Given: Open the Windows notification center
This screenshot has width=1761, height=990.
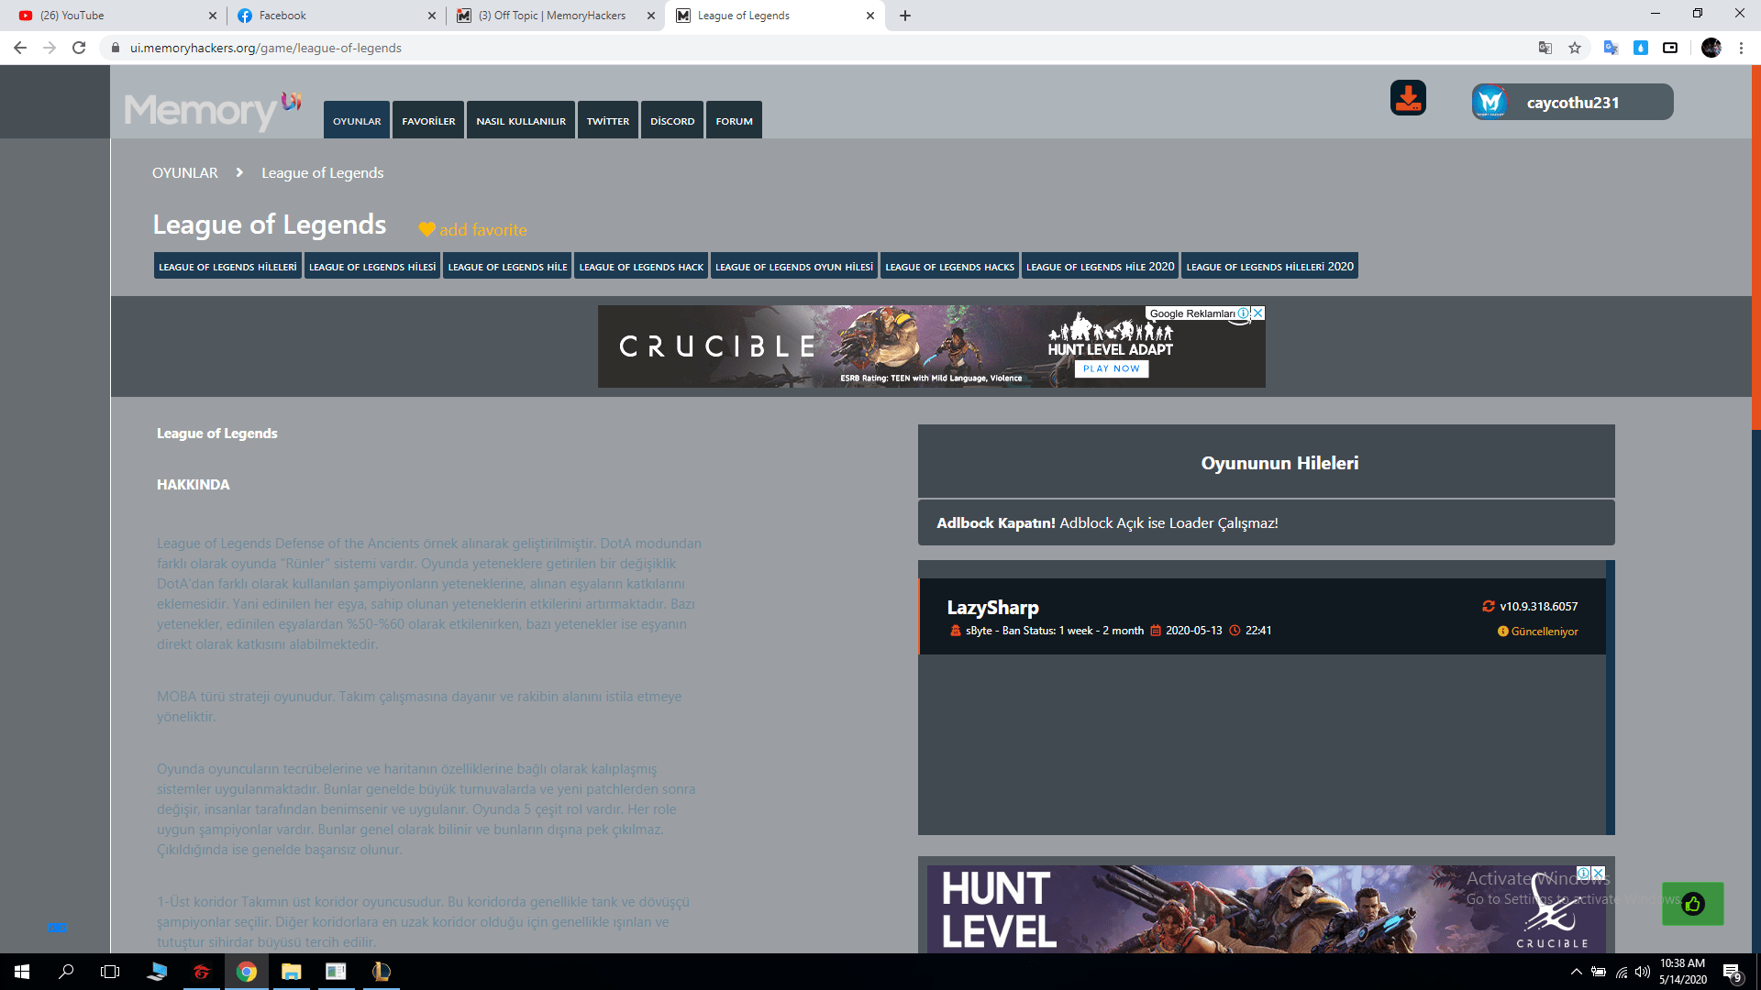Looking at the screenshot, I should tap(1732, 972).
